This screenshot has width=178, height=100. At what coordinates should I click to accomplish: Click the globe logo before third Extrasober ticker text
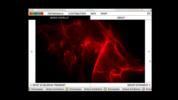pyautogui.click(x=105, y=89)
